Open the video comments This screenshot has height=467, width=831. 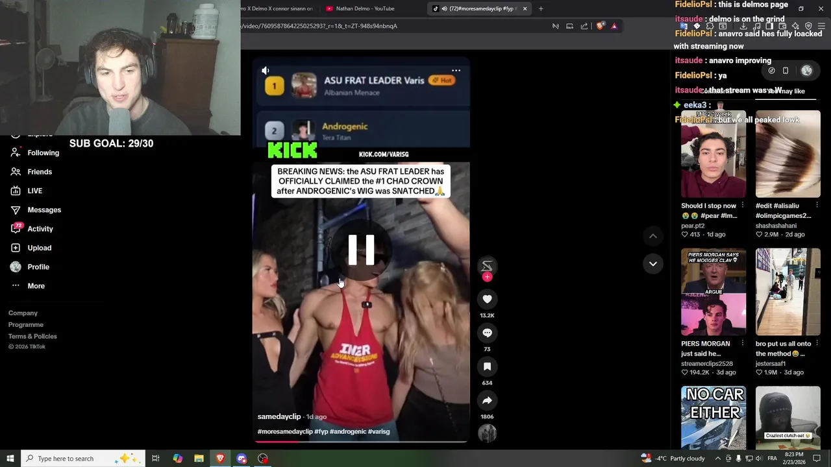click(487, 333)
